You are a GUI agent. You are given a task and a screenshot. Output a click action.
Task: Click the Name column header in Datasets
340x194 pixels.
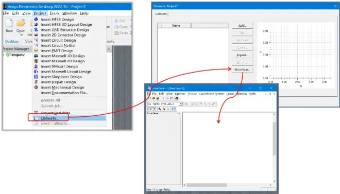[x=176, y=26]
